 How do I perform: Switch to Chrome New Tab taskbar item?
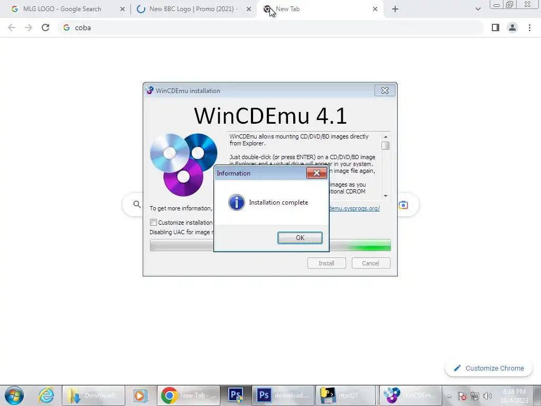(189, 395)
